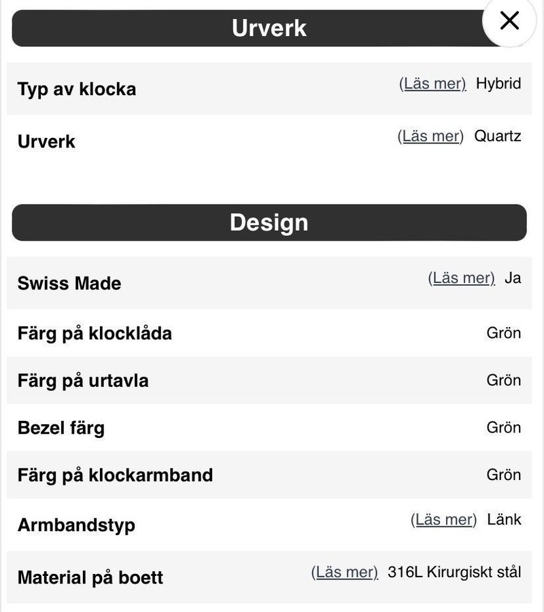544x612 pixels.
Task: Click the 'Bezel färg' label
Action: [61, 428]
